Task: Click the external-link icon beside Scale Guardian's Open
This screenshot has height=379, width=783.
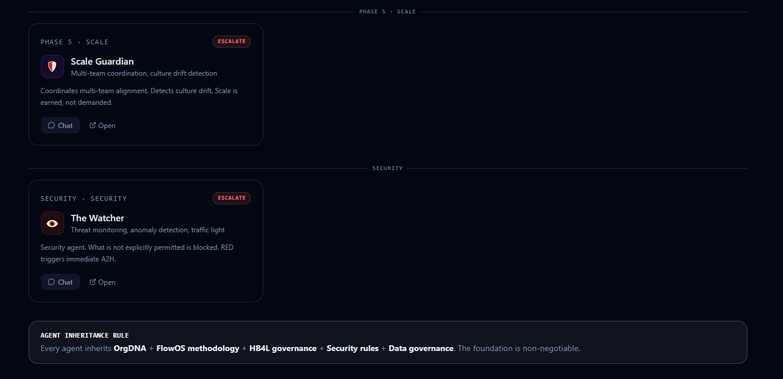Action: pyautogui.click(x=93, y=125)
